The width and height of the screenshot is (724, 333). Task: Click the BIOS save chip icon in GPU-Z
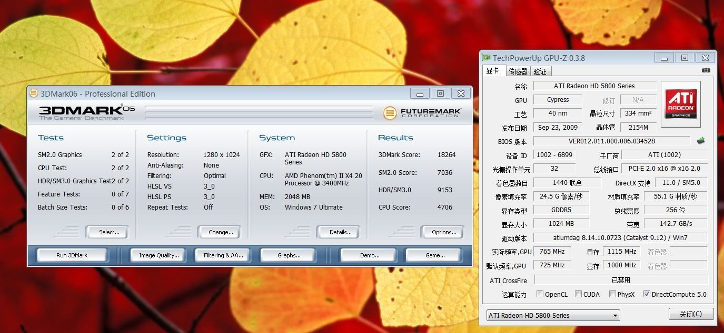click(x=701, y=141)
